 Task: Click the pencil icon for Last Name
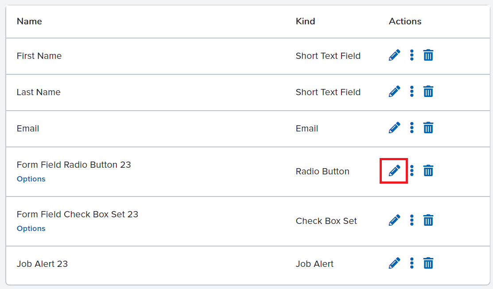click(x=394, y=92)
